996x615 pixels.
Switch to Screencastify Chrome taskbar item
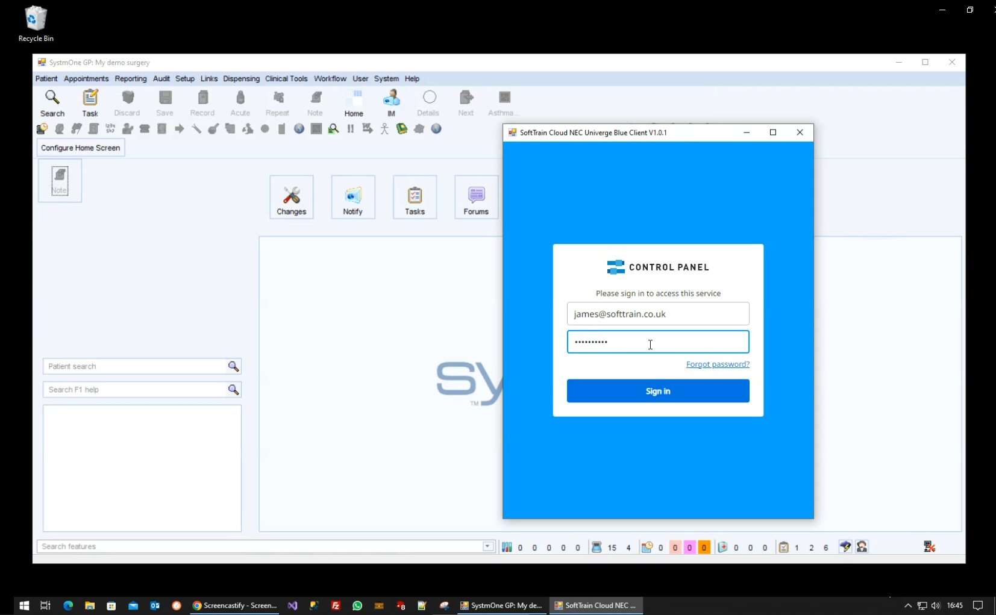(235, 605)
